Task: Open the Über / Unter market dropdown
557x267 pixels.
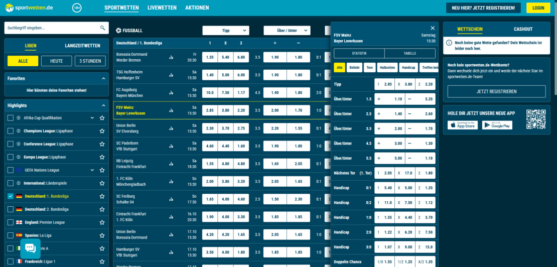Action: (287, 31)
